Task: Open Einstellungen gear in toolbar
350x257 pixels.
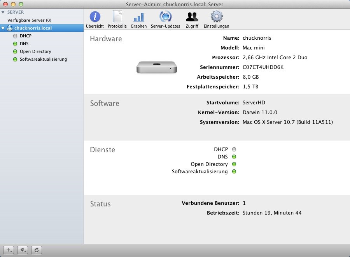Action: (x=217, y=16)
